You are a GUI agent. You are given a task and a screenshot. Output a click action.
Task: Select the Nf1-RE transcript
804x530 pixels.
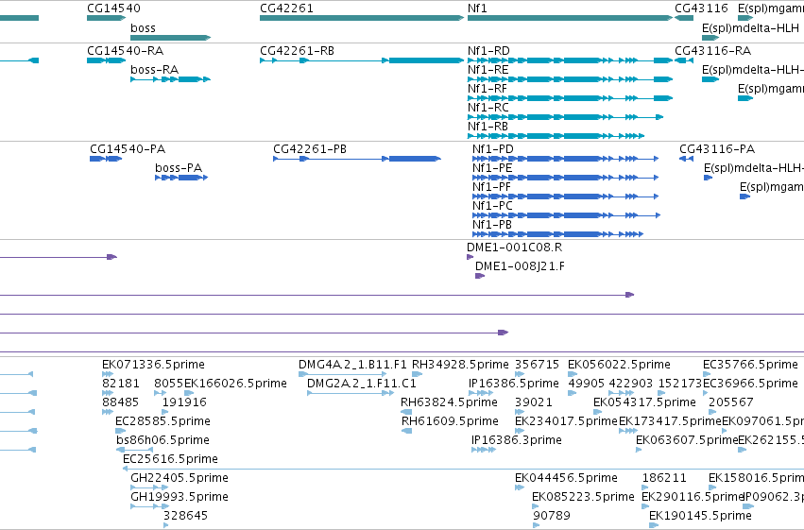(570, 79)
